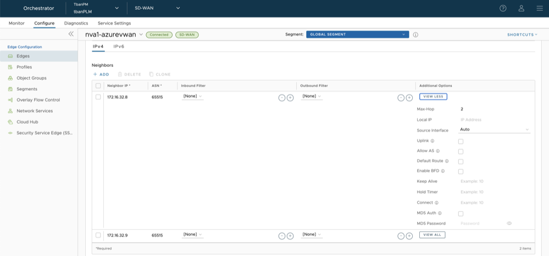The image size is (549, 256).
Task: Click minus icon for 172.16.32.8 outbound filter
Action: [401, 98]
